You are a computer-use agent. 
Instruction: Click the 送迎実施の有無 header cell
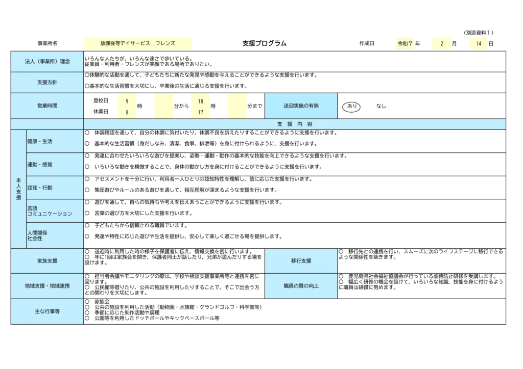tap(301, 106)
